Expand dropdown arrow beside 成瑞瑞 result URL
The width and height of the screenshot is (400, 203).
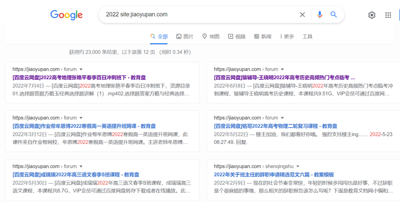(x=81, y=166)
